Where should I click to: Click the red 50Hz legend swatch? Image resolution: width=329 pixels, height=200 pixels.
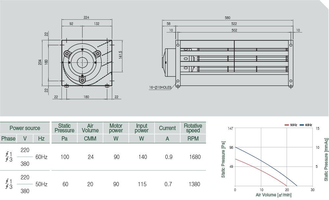[x=287, y=125]
